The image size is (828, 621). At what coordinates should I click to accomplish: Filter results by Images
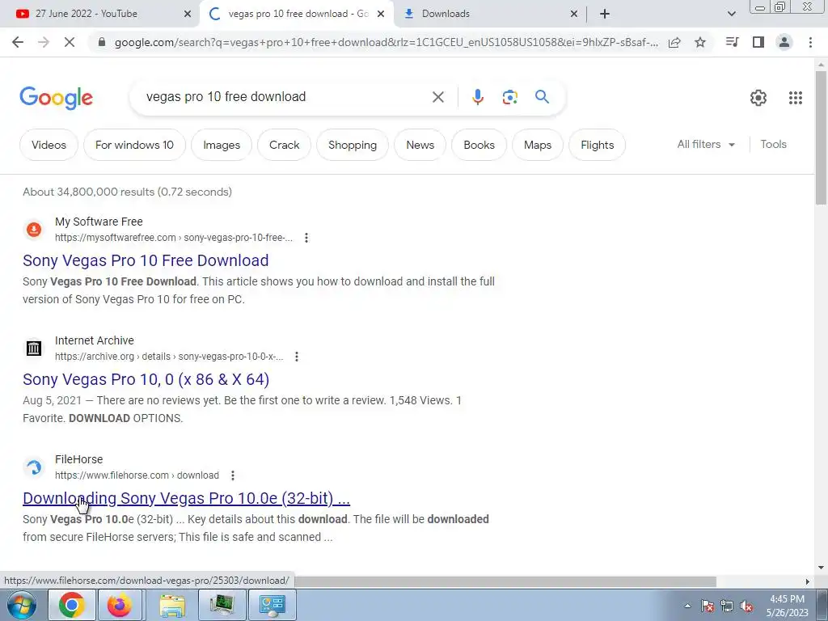point(222,145)
